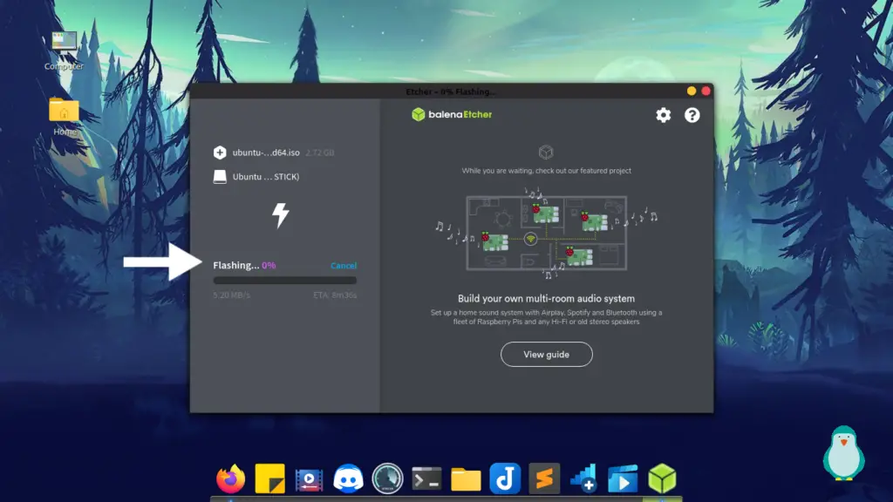Viewport: 893px width, 502px height.
Task: Click the 5.20 MB/s speed text
Action: [232, 295]
